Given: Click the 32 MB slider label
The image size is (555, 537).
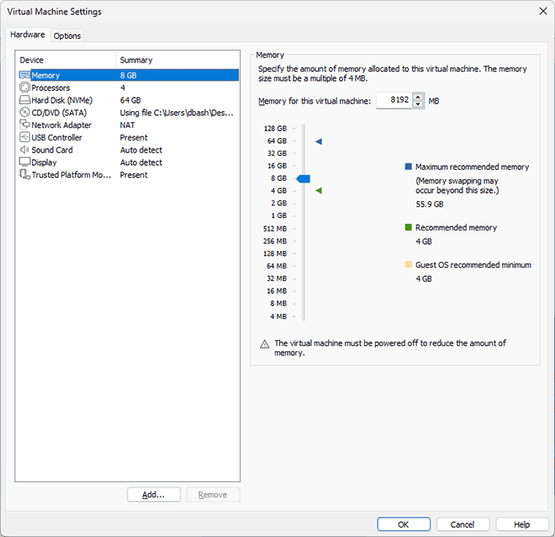Looking at the screenshot, I should coord(277,278).
